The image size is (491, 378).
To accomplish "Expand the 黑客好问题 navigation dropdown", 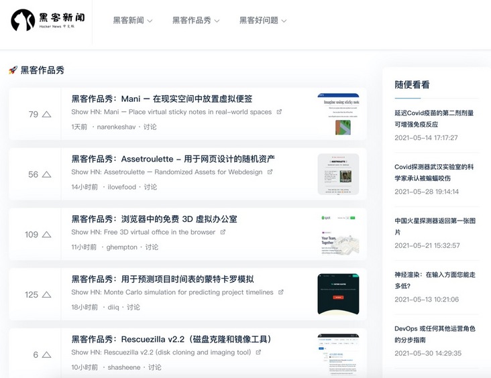I will (x=263, y=21).
